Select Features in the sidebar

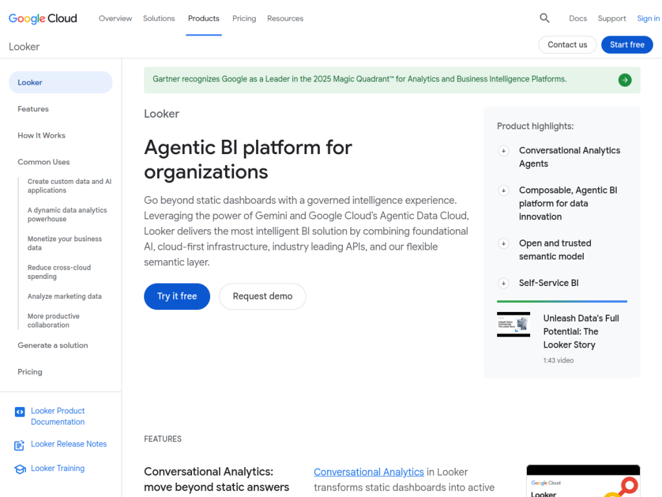(33, 109)
